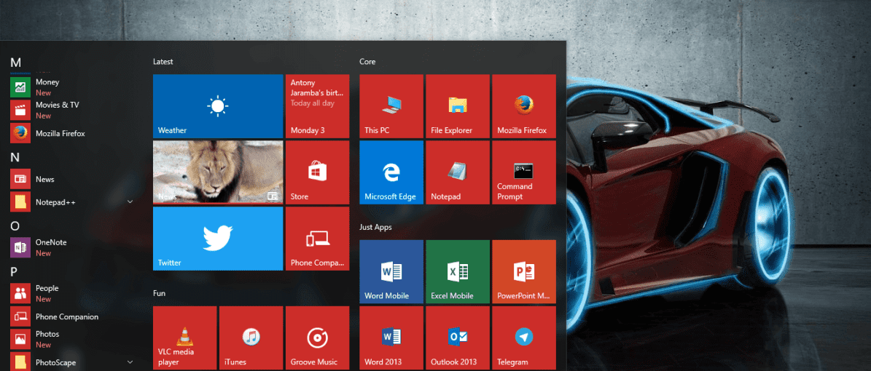Viewport: 871px width, 371px height.
Task: Launch the Telegram tile
Action: [524, 338]
